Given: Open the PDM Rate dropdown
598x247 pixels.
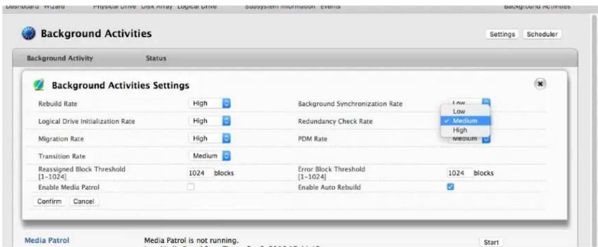Looking at the screenshot, I should coord(469,139).
